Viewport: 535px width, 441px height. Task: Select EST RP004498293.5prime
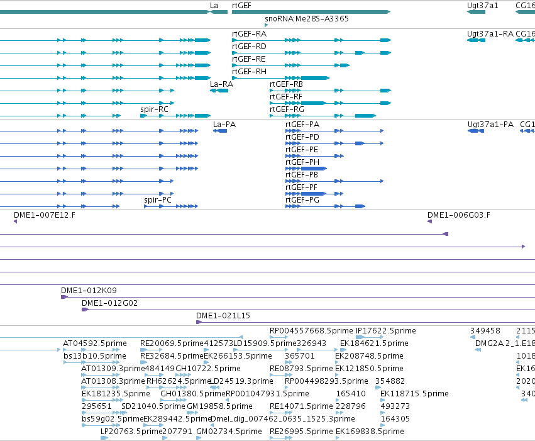(x=326, y=381)
